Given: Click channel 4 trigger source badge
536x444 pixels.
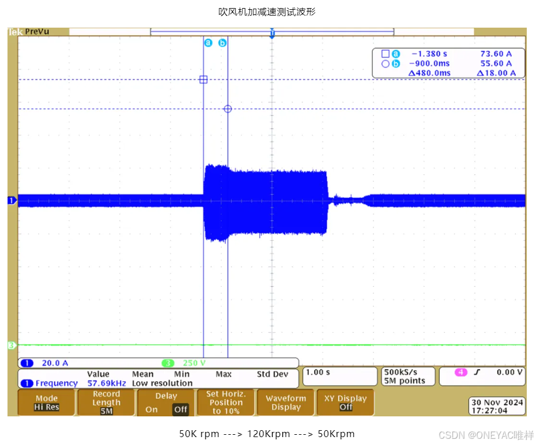Looking at the screenshot, I should [461, 372].
